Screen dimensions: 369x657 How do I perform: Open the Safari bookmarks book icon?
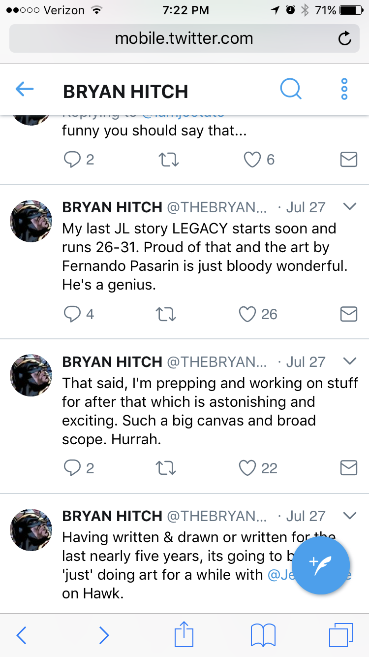pos(263,635)
